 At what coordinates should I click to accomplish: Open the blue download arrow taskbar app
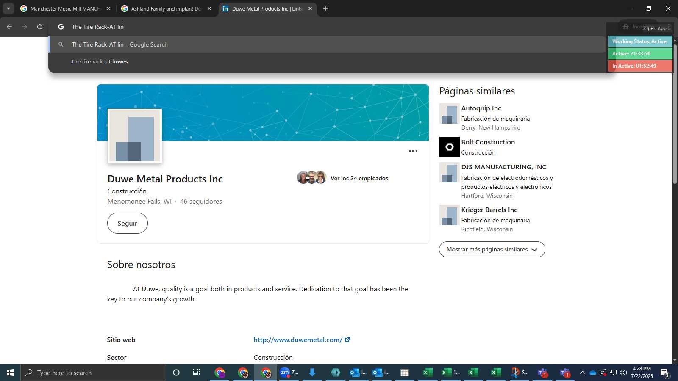click(312, 373)
